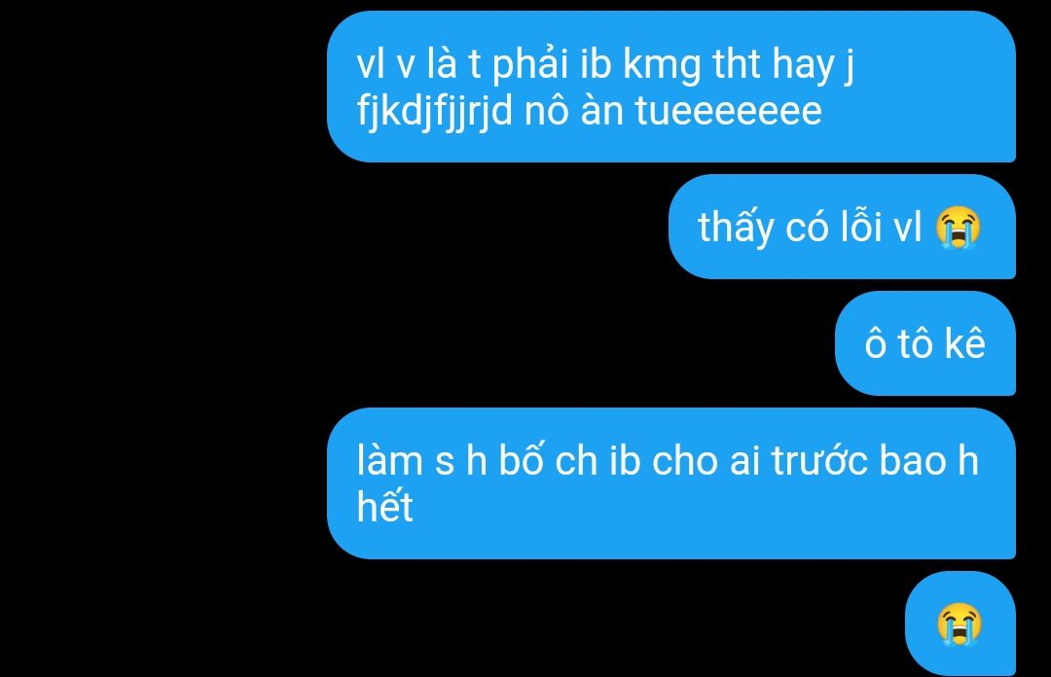Click the word 'hết' on the bubble's second line

pyautogui.click(x=384, y=506)
